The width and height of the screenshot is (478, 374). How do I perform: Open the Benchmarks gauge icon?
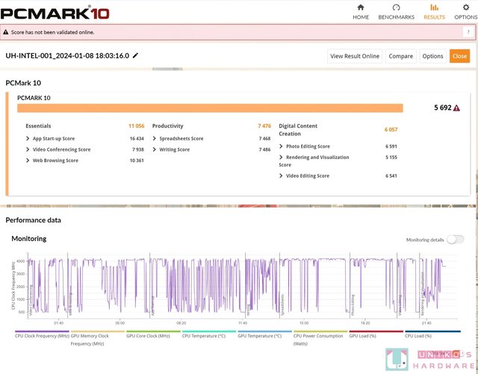point(397,7)
